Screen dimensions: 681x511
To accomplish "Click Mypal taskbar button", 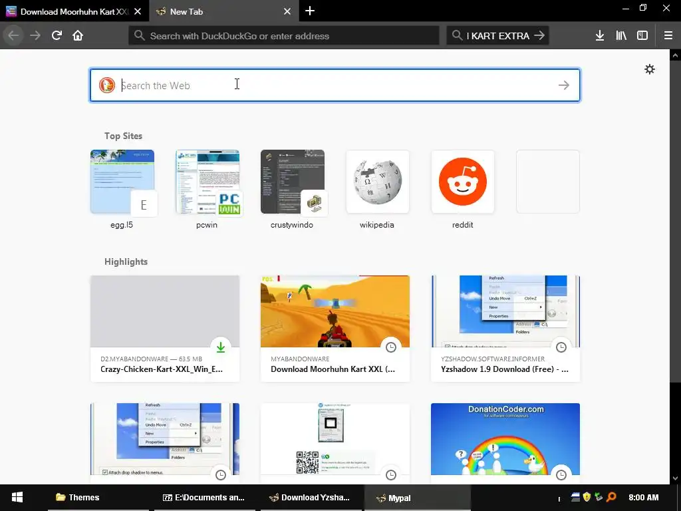I will point(418,498).
